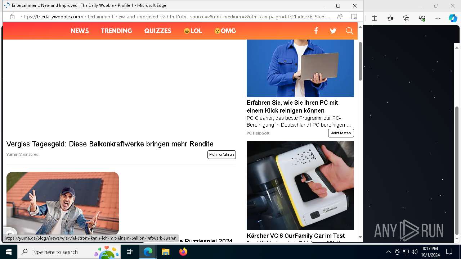
Task: Click the 'Sponsored' label under Balkonkraftwerke
Action: [x=29, y=154]
